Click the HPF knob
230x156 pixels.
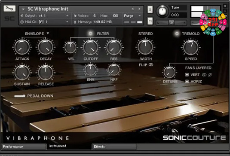click(114, 70)
